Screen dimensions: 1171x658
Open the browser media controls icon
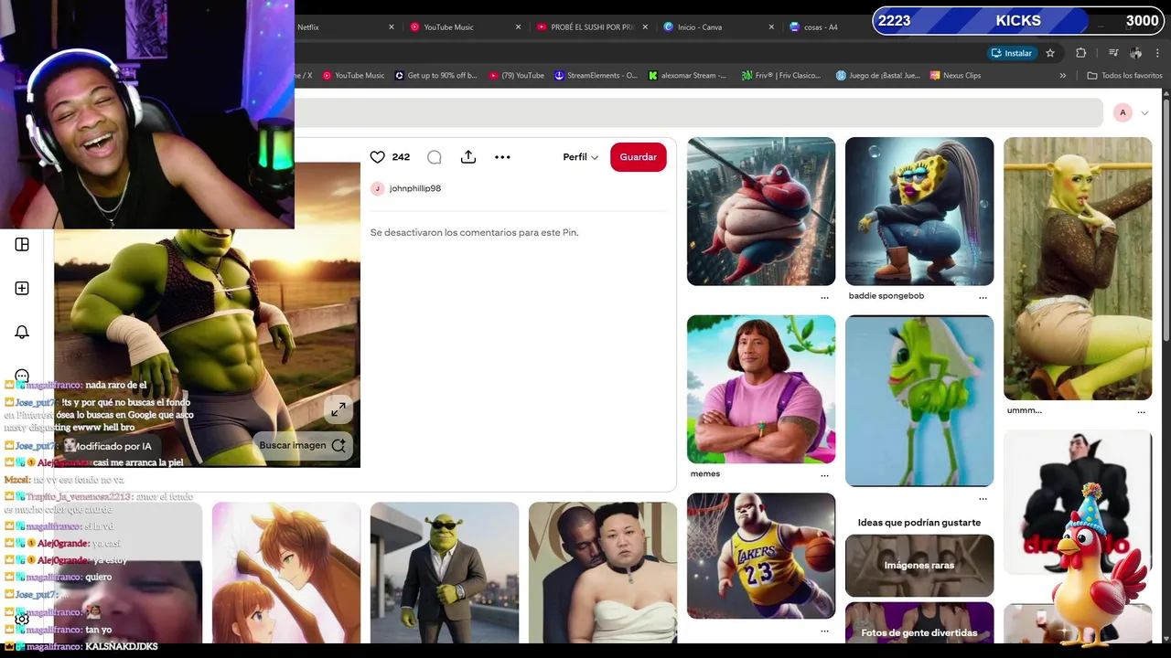click(1113, 53)
